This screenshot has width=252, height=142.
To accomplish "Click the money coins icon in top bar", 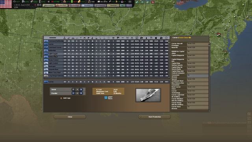I will tap(79, 2).
